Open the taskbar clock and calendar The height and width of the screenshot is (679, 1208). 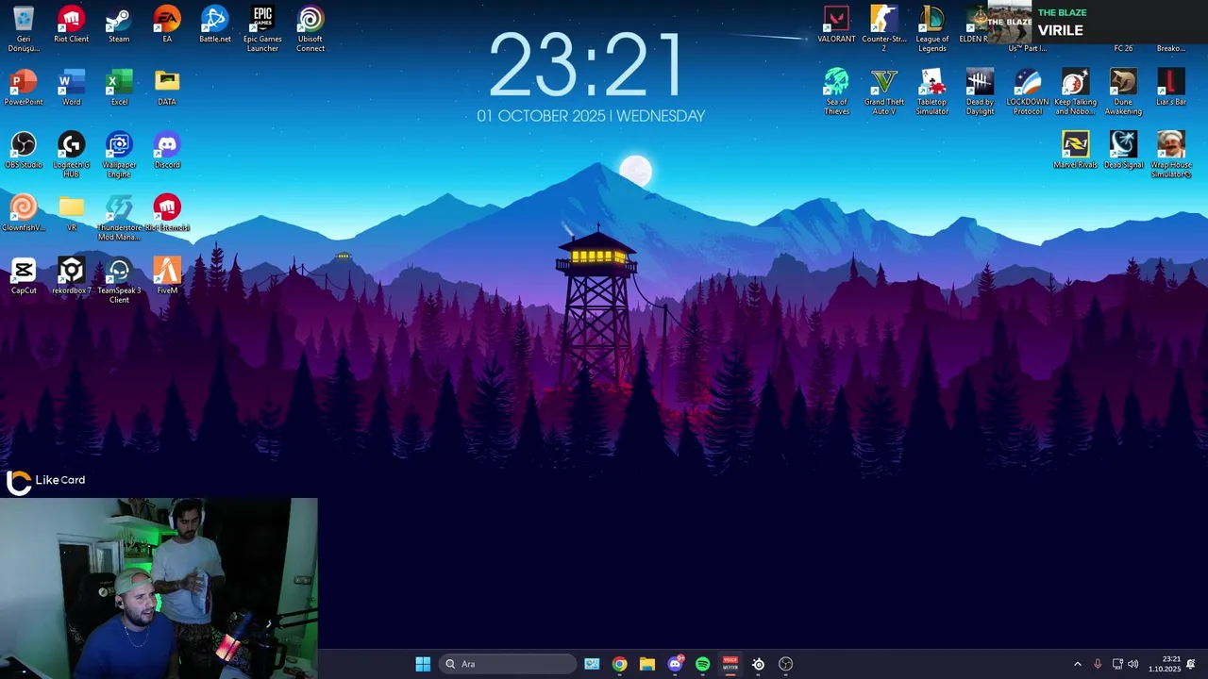(1165, 664)
